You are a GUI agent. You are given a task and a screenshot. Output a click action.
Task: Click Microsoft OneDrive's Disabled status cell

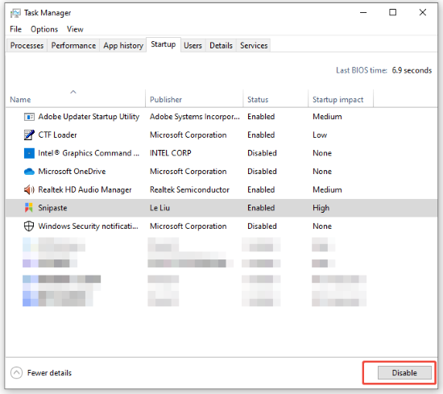(x=262, y=172)
